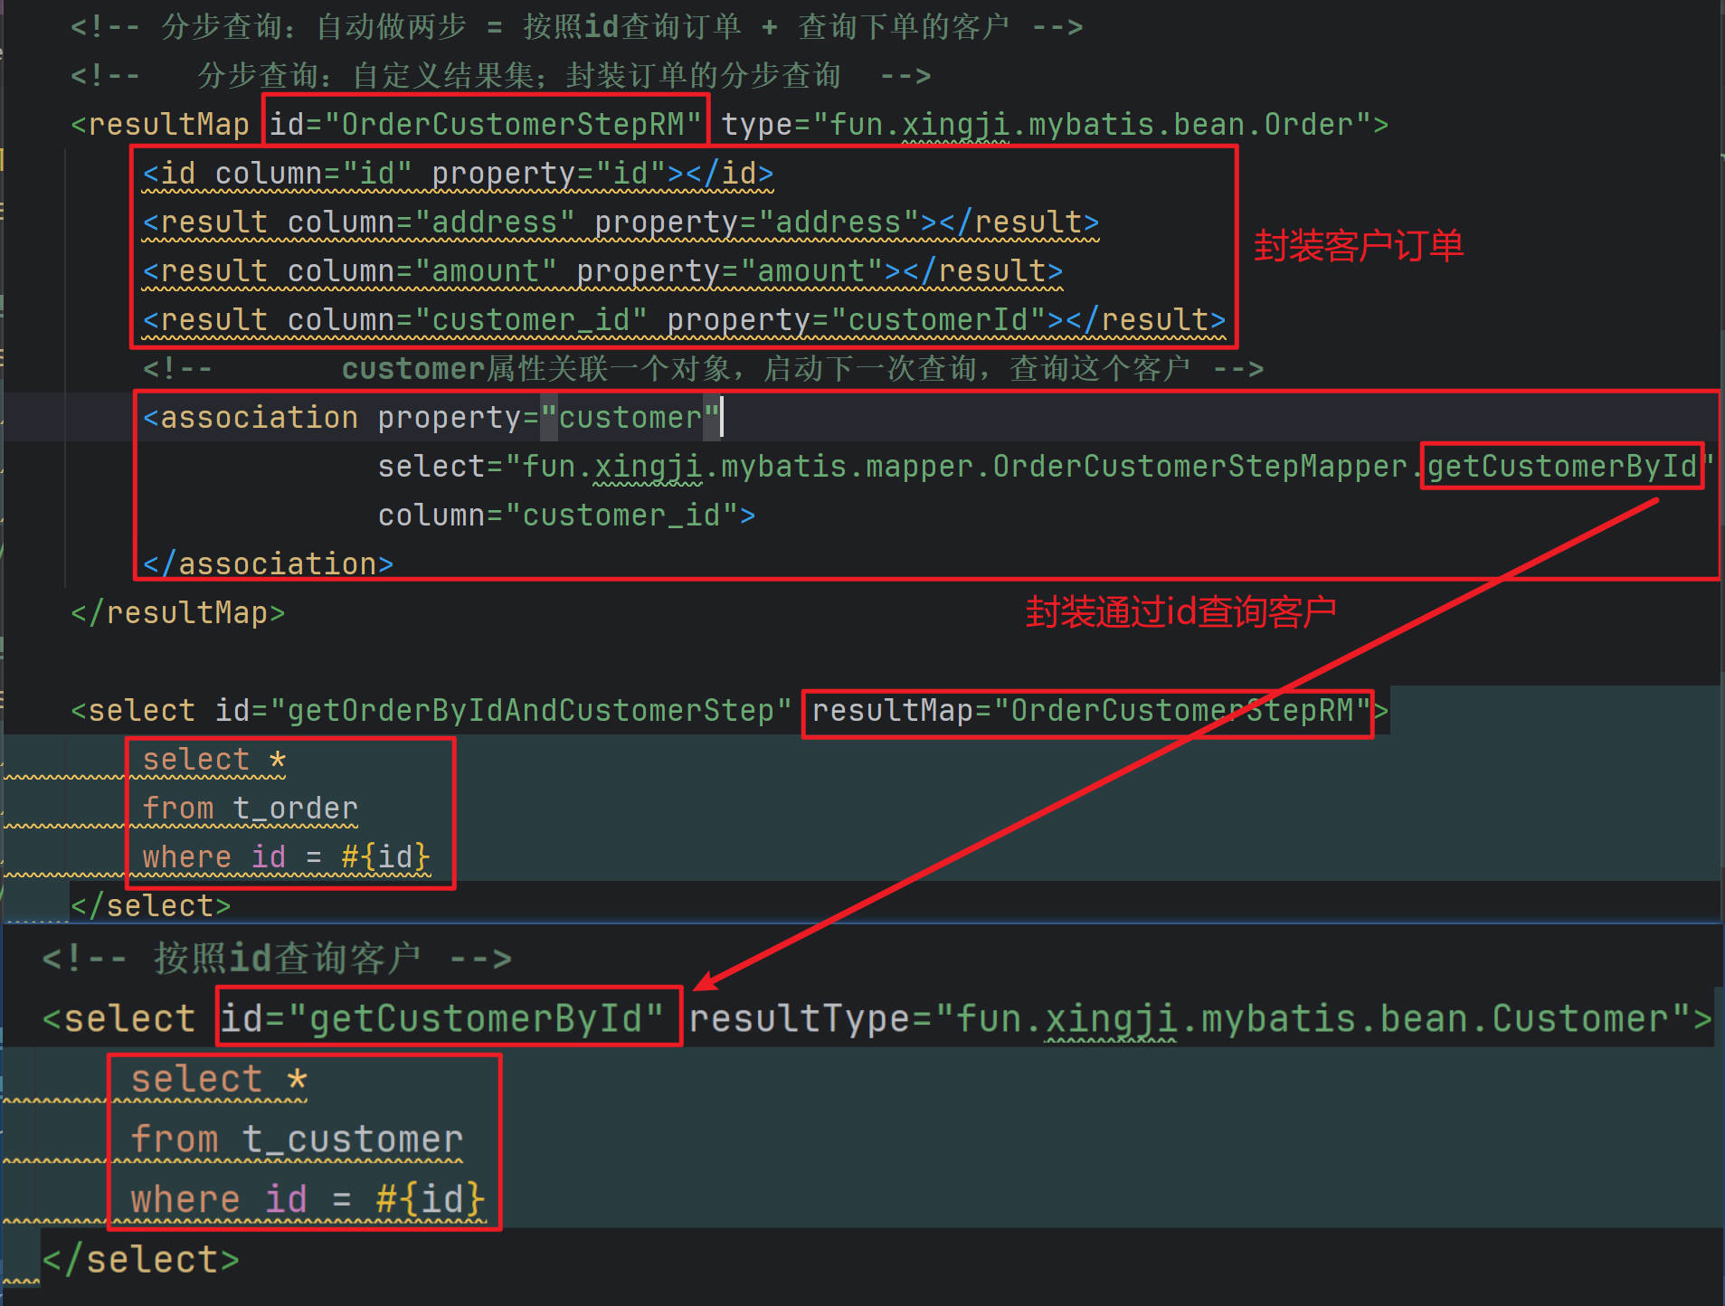The height and width of the screenshot is (1306, 1725).
Task: Click the getOrderByIdAndCustomerStep select id
Action: 530,710
